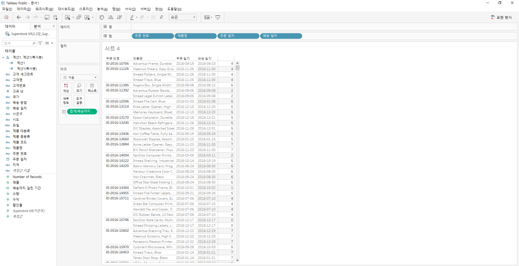
Task: Open the 파일(F) menu
Action: coord(7,9)
